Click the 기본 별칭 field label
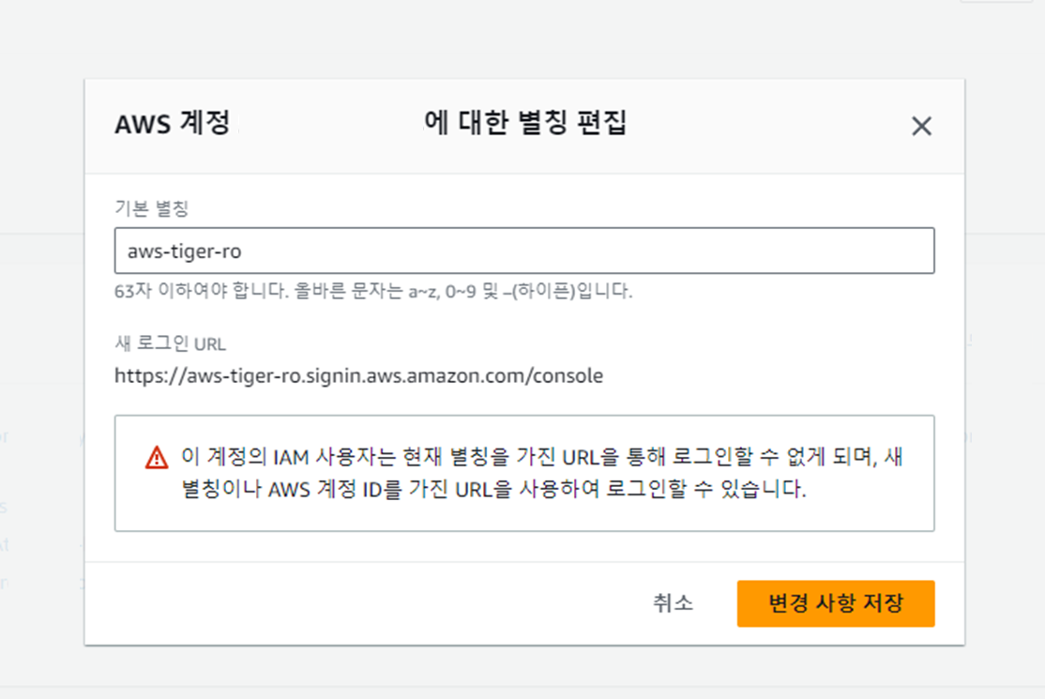 coord(151,208)
